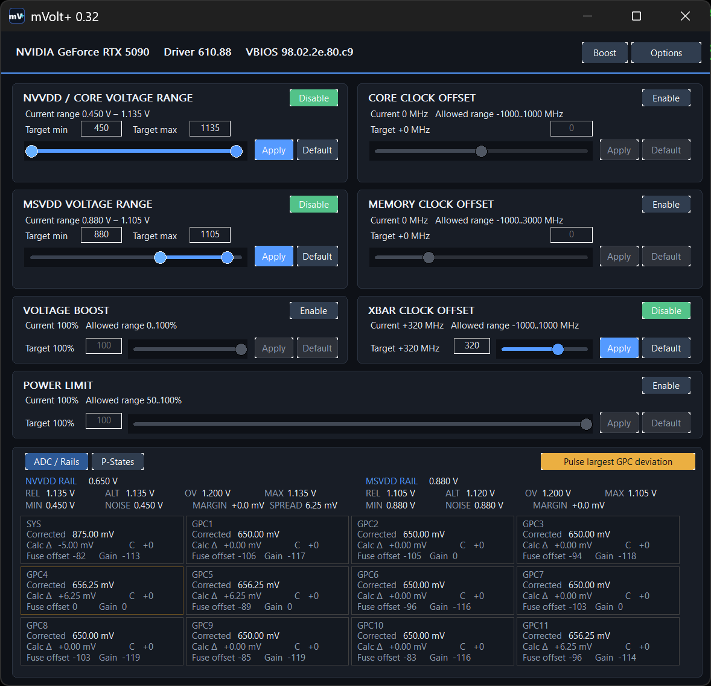Switch to the P-States tab
The image size is (711, 686).
(x=118, y=461)
